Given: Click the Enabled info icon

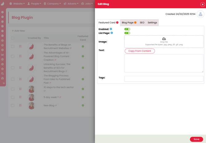Looking at the screenshot, I should 111,29.
